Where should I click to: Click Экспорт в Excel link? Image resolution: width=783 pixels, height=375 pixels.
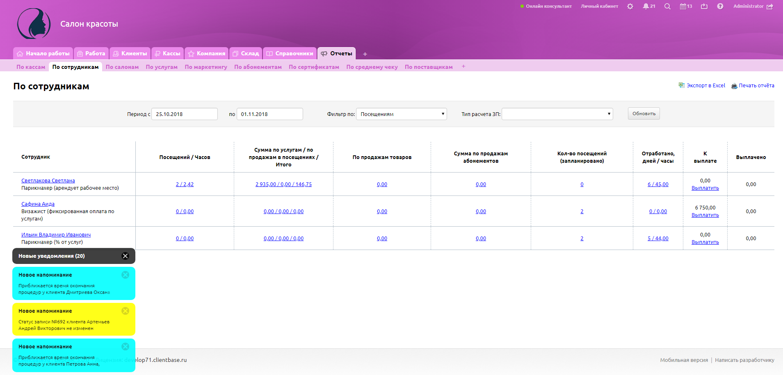pos(705,86)
